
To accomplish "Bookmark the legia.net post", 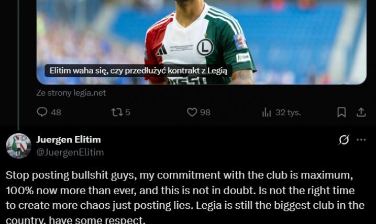I will click(x=341, y=112).
